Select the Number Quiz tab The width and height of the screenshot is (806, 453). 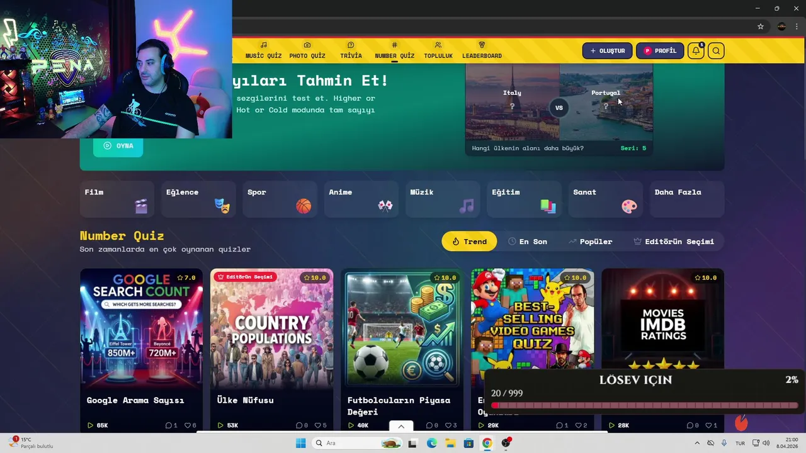pyautogui.click(x=394, y=51)
